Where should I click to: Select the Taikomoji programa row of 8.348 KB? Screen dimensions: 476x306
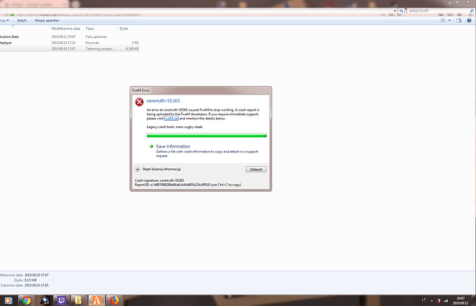click(70, 48)
